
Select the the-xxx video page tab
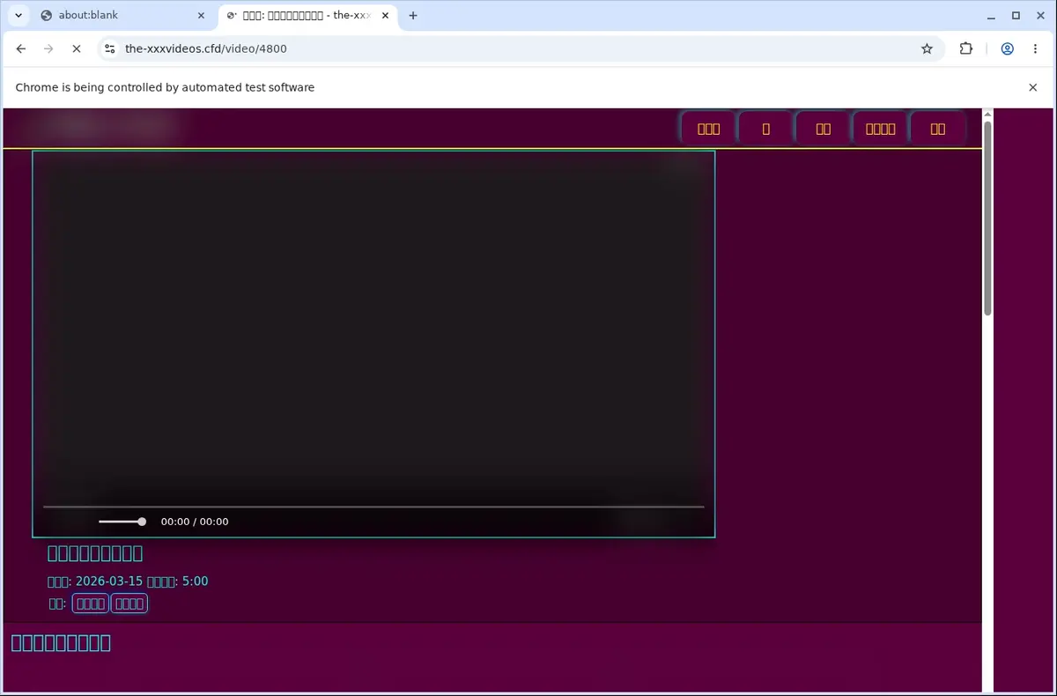tap(308, 15)
